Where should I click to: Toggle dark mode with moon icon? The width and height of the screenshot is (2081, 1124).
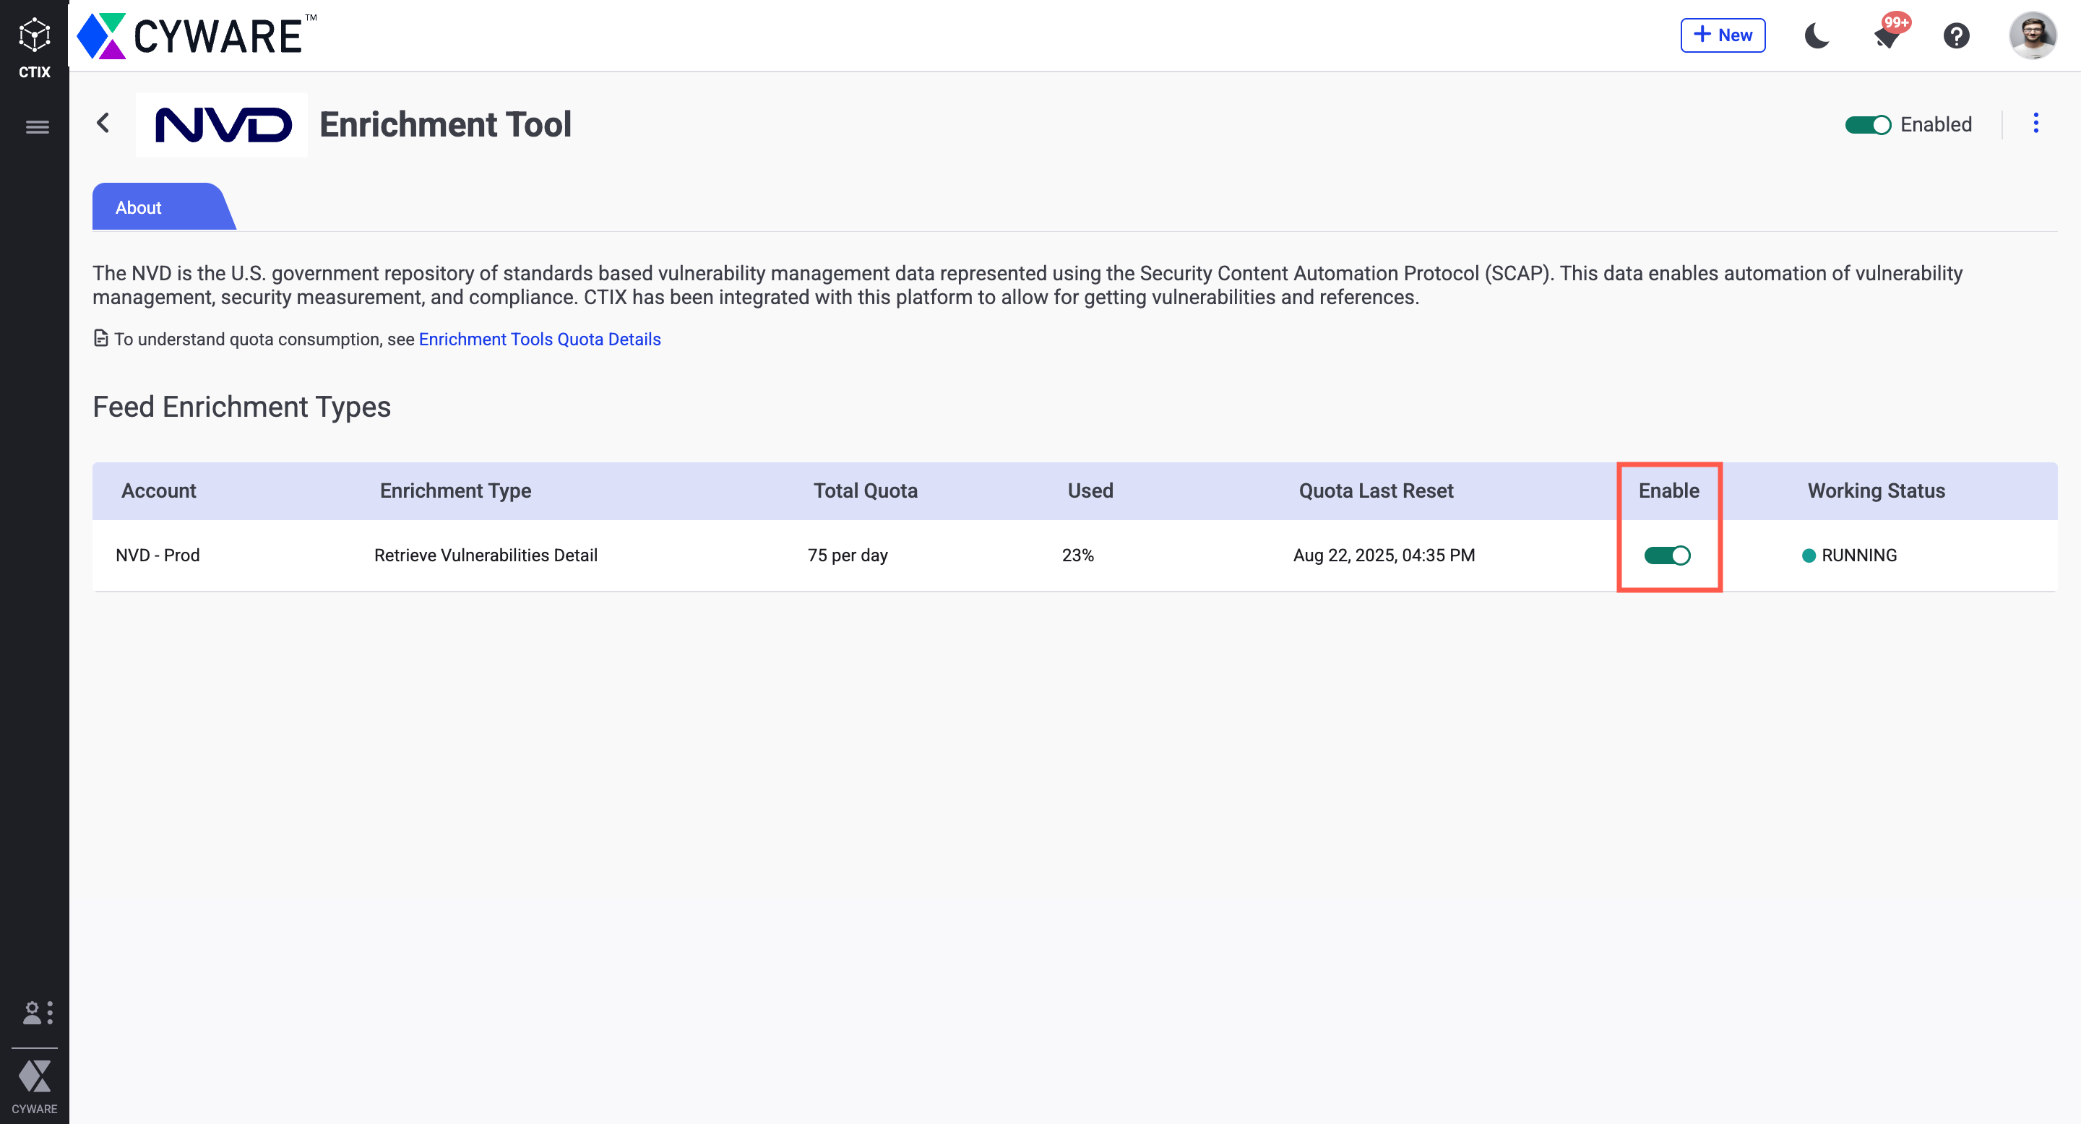[1817, 35]
